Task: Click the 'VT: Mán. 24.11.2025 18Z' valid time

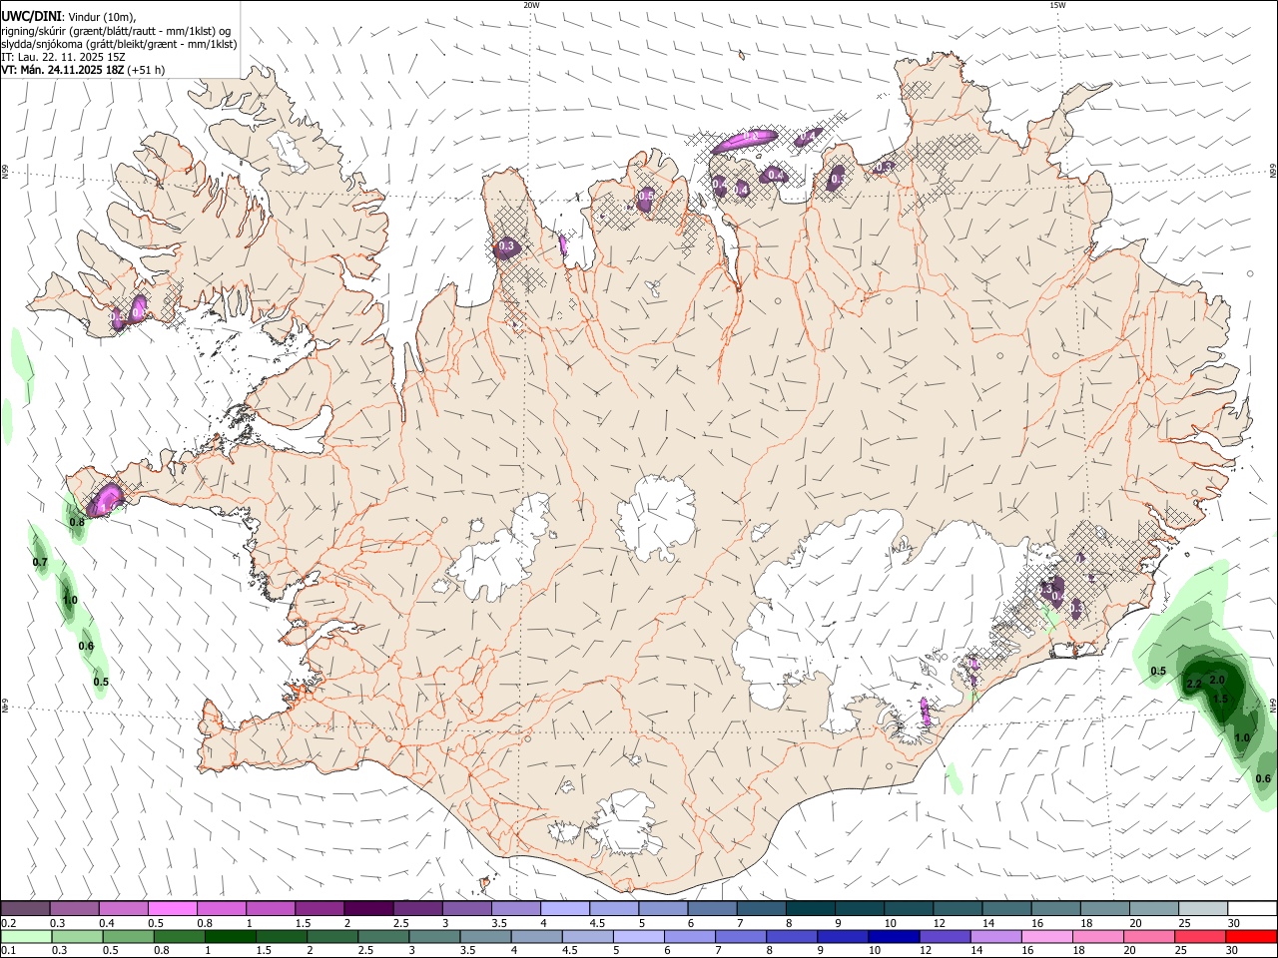Action: [62, 70]
